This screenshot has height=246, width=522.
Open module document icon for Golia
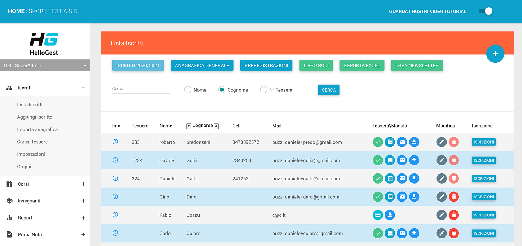pyautogui.click(x=390, y=160)
